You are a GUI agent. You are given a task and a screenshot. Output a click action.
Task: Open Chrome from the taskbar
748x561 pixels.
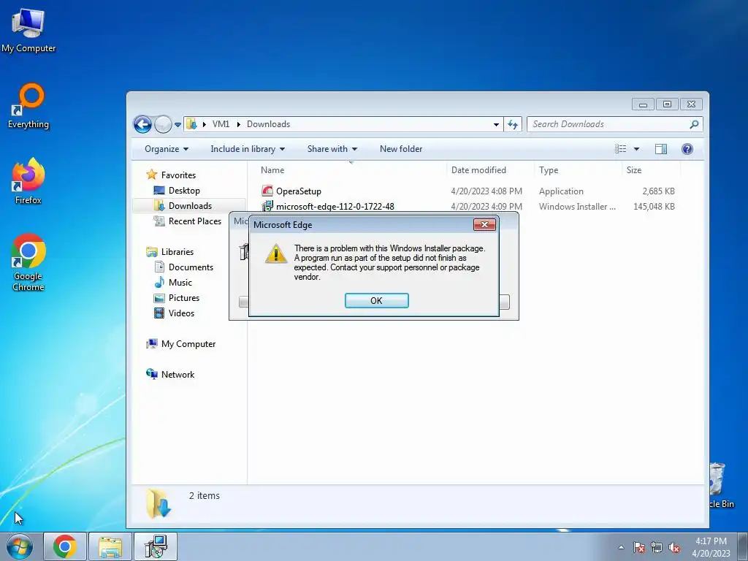click(65, 546)
